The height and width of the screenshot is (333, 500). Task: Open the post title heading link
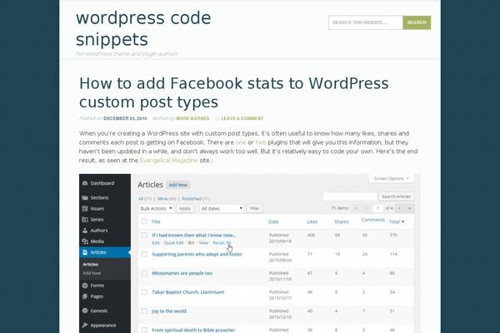click(233, 92)
